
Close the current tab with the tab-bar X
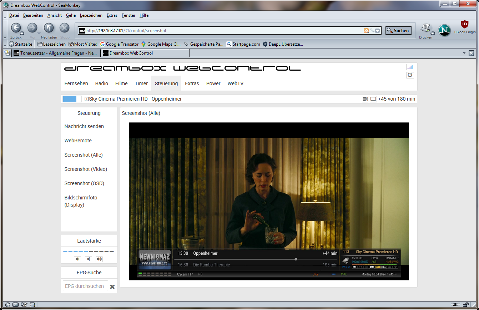tap(471, 53)
